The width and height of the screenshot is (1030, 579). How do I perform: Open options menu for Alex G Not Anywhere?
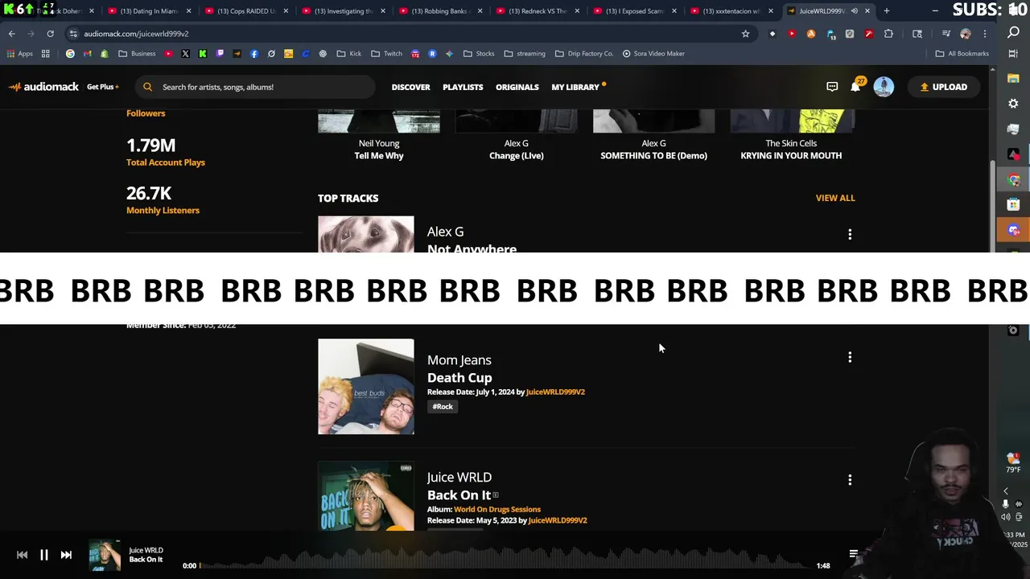tap(850, 234)
